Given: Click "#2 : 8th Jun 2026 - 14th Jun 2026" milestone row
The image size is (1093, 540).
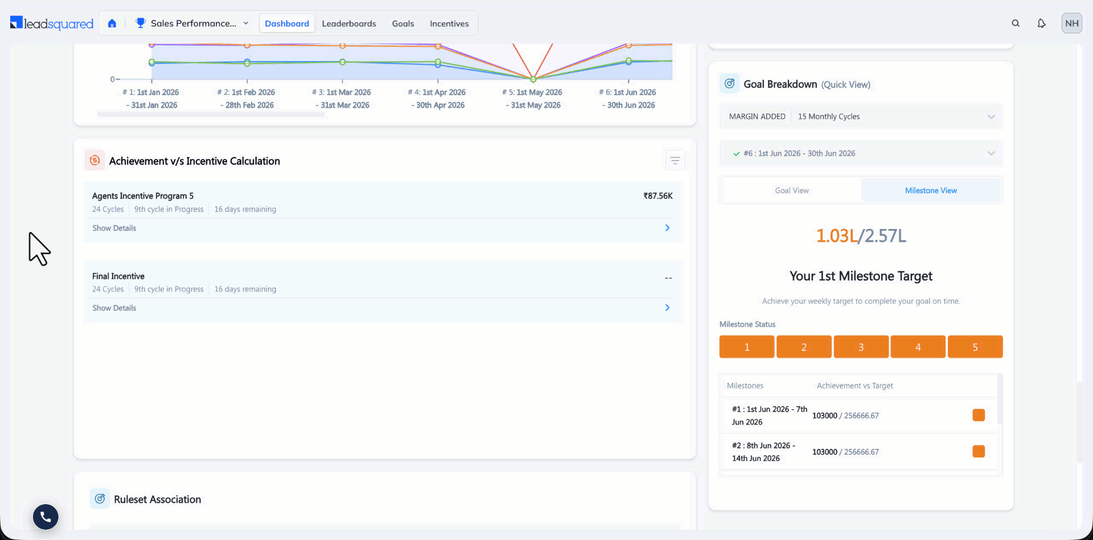Looking at the screenshot, I should pyautogui.click(x=858, y=452).
